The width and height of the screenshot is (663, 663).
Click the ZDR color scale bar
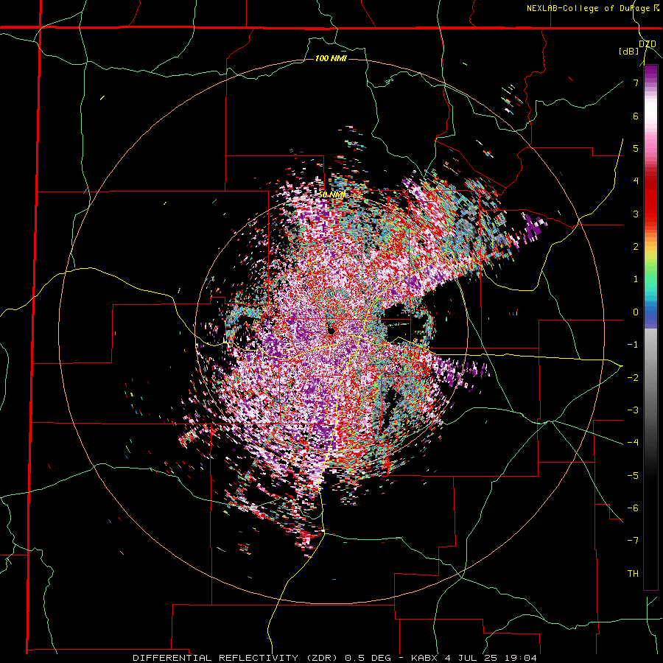click(x=650, y=327)
